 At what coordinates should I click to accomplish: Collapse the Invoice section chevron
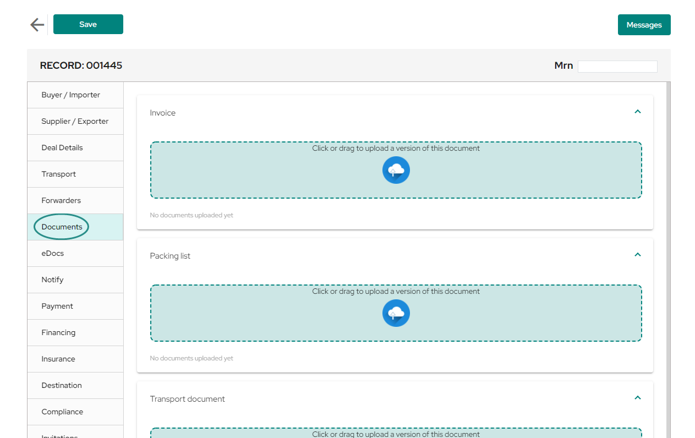[638, 112]
